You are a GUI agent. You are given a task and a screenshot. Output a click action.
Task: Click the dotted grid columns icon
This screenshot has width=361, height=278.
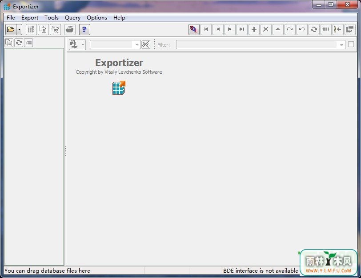point(326,29)
